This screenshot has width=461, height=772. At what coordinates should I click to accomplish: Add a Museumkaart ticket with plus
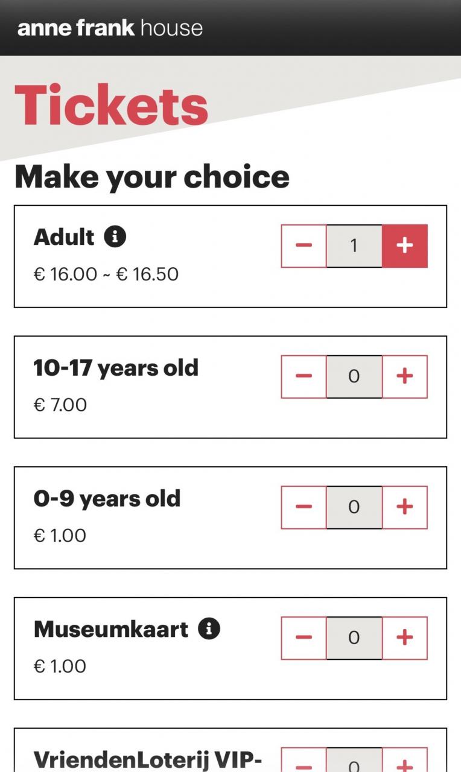(x=404, y=638)
